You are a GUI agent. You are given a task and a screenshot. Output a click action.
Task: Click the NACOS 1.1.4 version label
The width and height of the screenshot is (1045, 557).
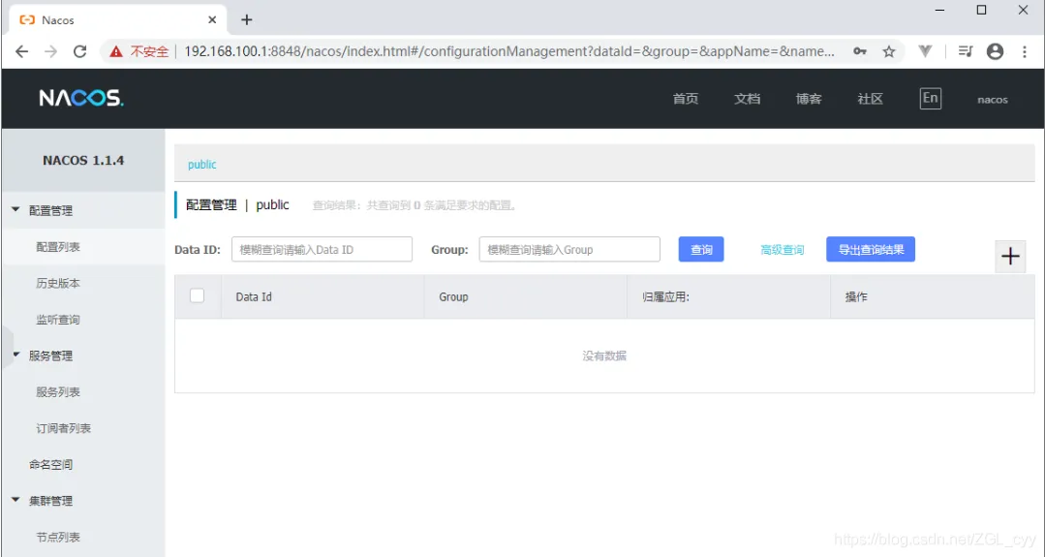[x=83, y=161]
